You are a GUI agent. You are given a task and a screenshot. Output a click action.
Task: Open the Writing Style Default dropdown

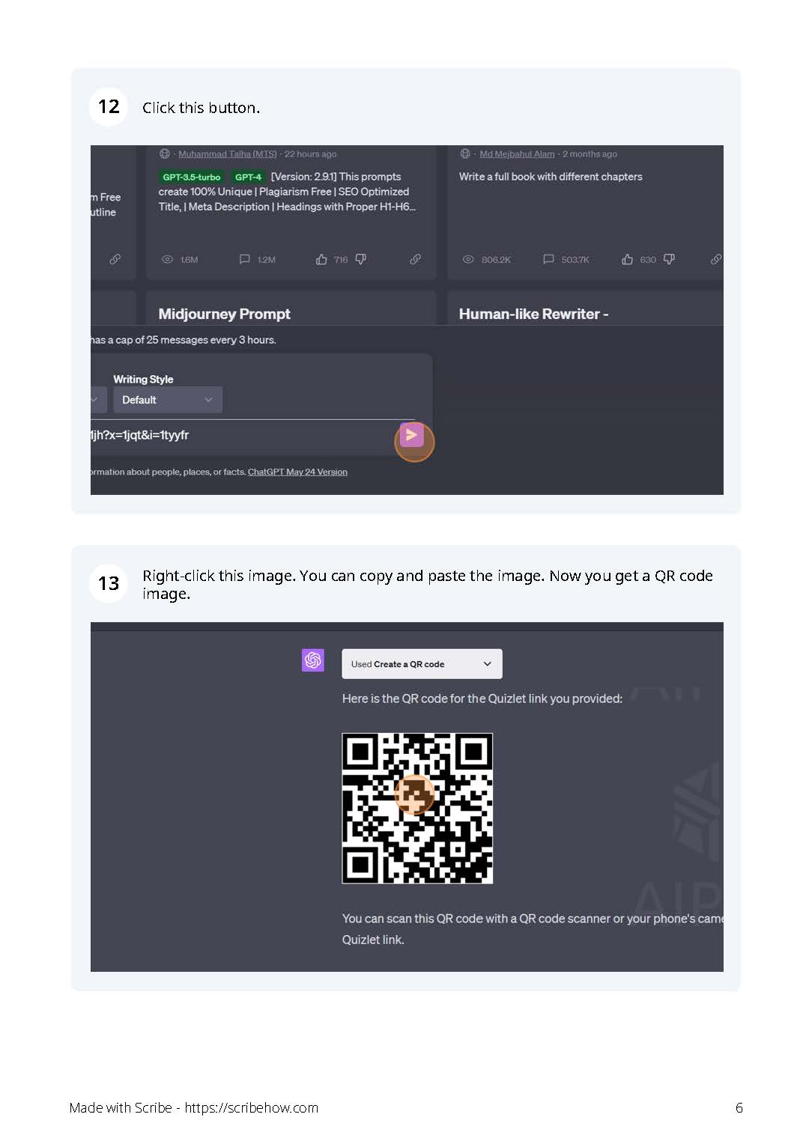168,400
